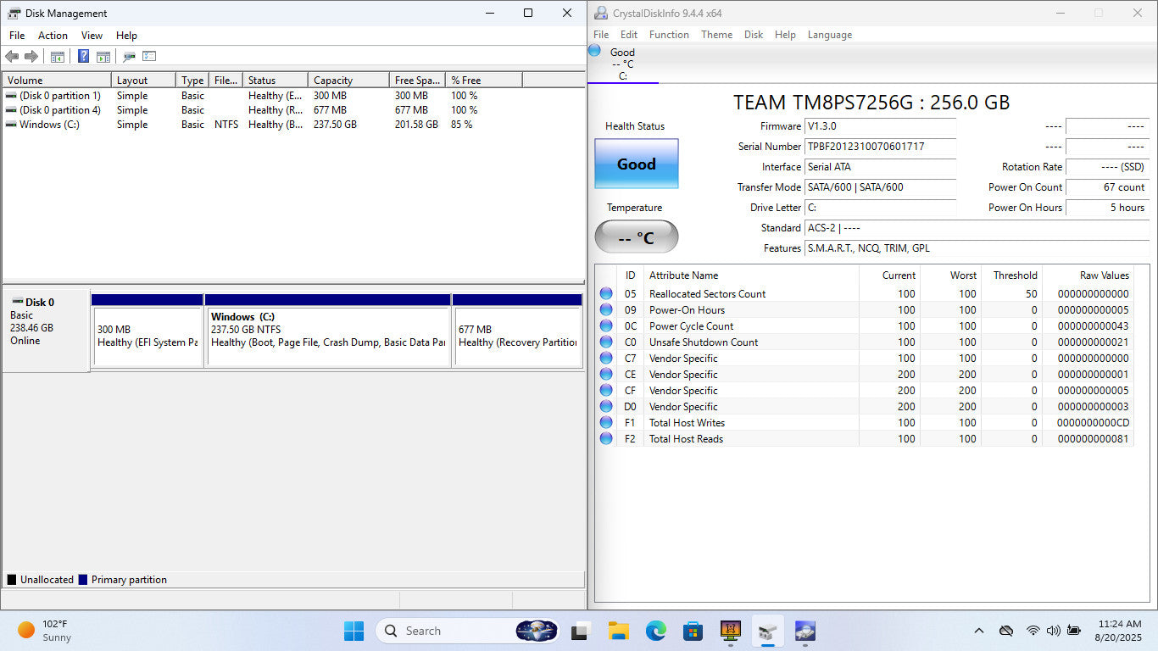Screen dimensions: 1158x651
Task: Click status circle for Unsafe Shutdown Count
Action: coord(606,342)
